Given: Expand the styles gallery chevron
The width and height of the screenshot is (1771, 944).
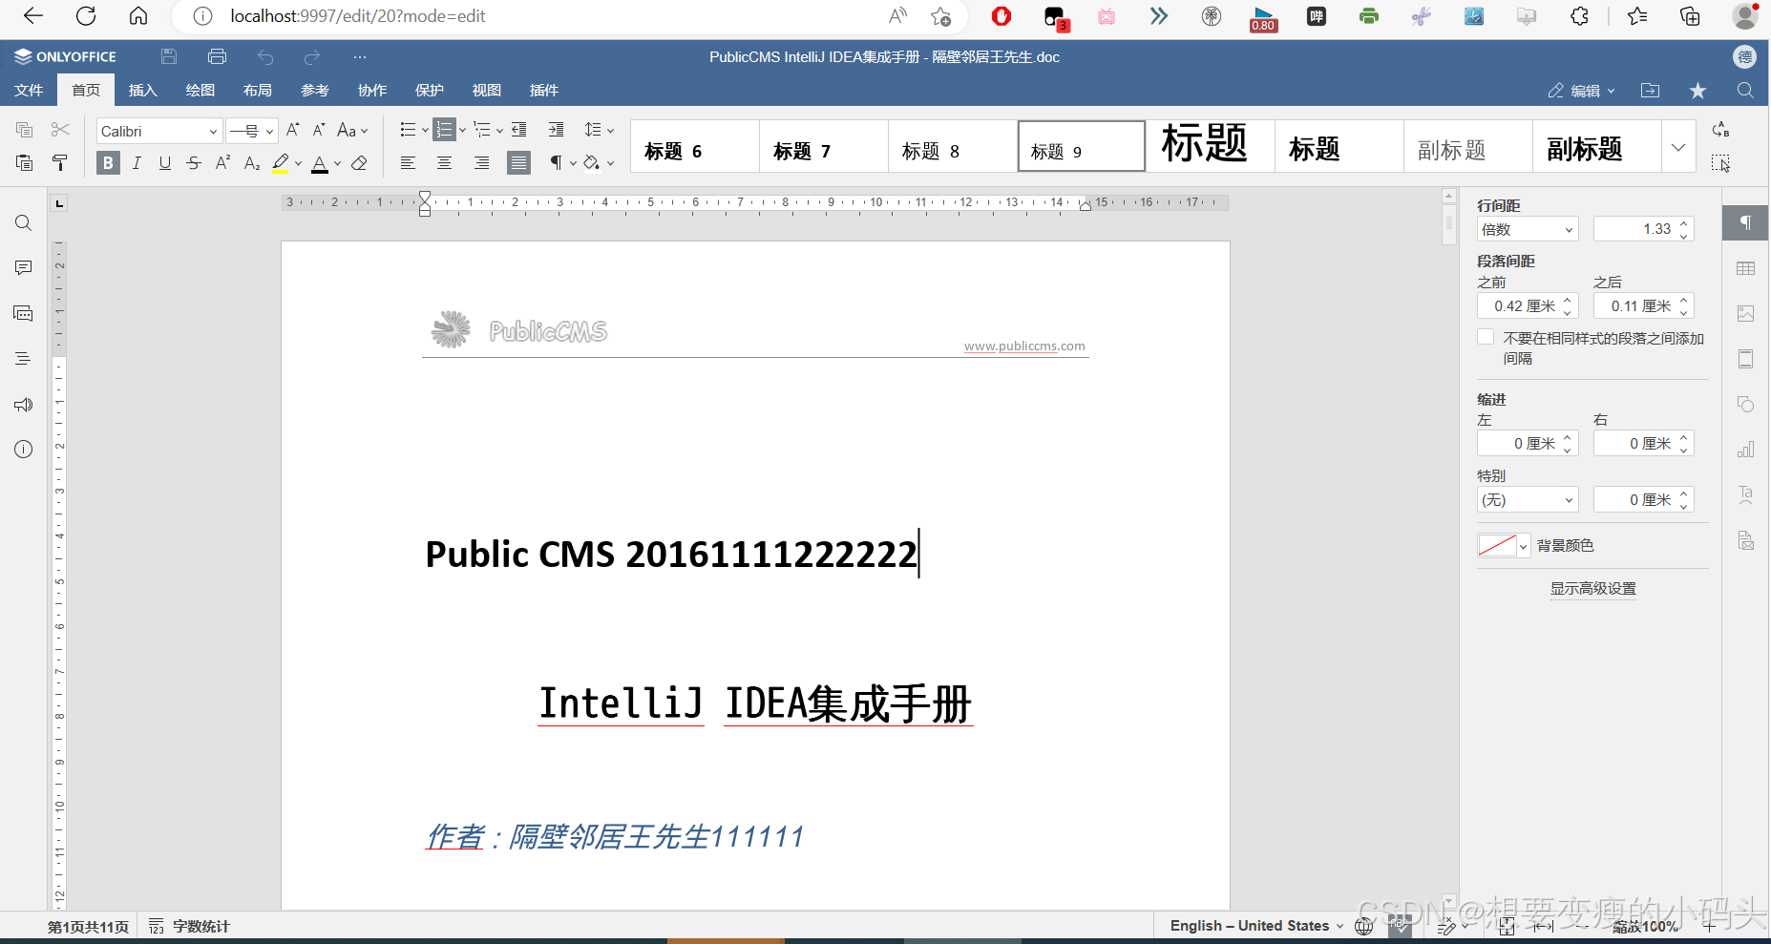Looking at the screenshot, I should pyautogui.click(x=1678, y=147).
